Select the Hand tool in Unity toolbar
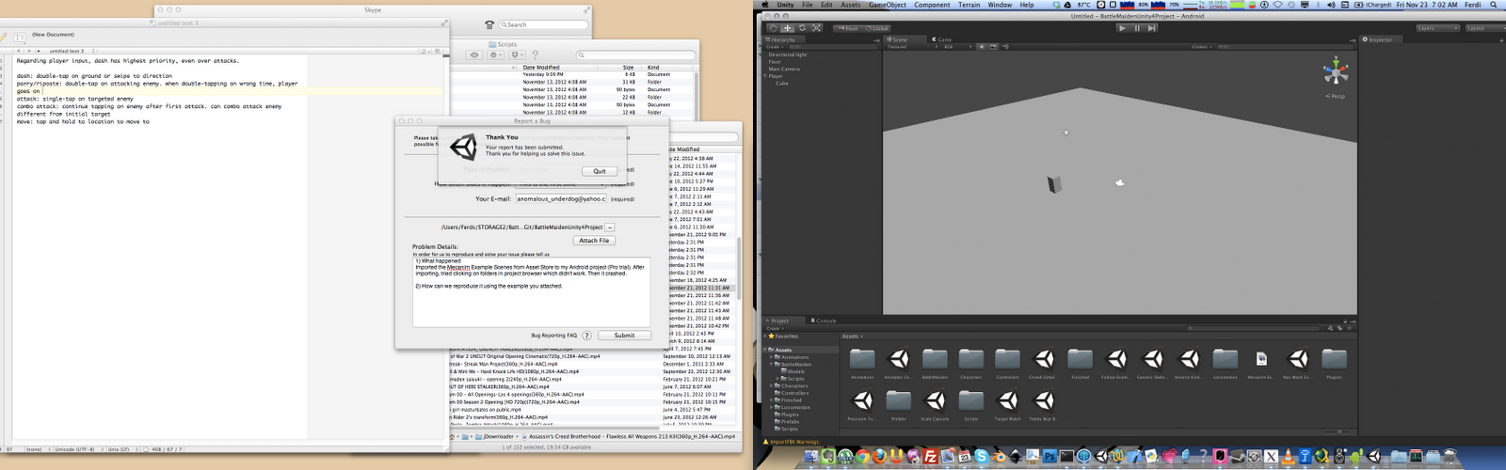This screenshot has height=470, width=1506. click(774, 28)
